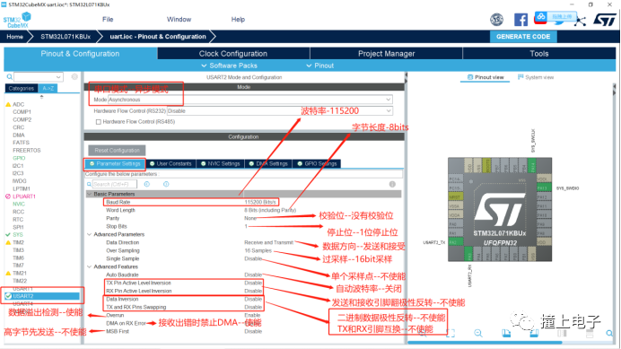Click the pin search icon at bottom right
Screen dimensions: 621x349
point(609,333)
